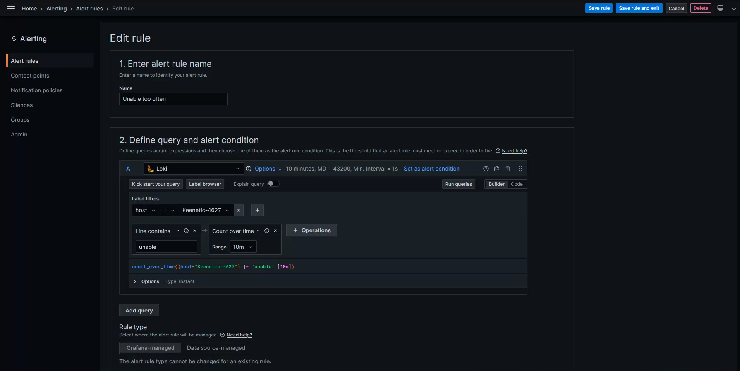Click the Alerting bell icon in sidebar
The image size is (740, 371).
(14, 39)
